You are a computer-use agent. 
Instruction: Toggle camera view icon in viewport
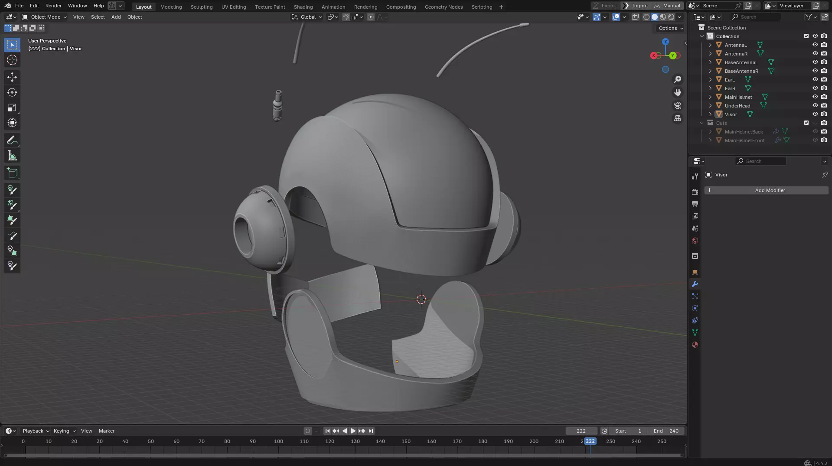(678, 105)
